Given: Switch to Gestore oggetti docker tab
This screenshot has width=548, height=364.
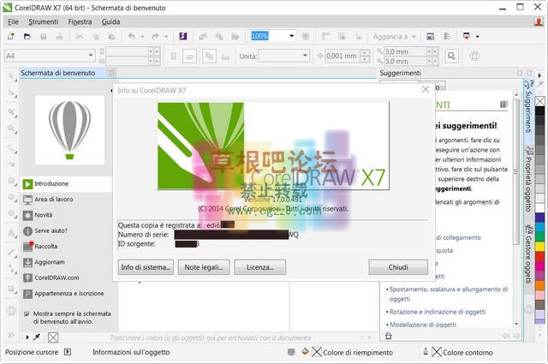Looking at the screenshot, I should (x=528, y=254).
